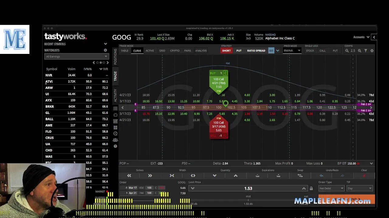Go to previous watchlist column page
Screen dimensions: 389x218
point(94,63)
